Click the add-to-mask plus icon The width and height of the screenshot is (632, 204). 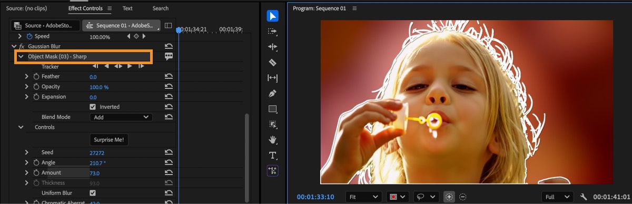click(x=449, y=197)
